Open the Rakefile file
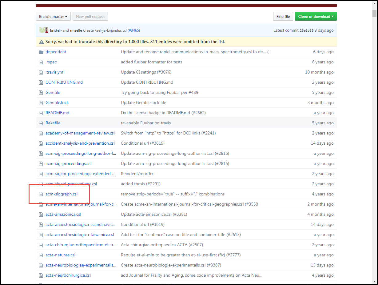378x285 pixels. [53, 123]
